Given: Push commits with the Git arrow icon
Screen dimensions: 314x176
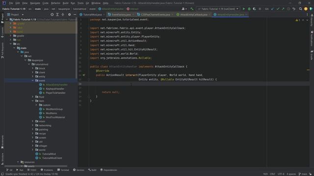Looking at the screenshot, I should 283,9.
